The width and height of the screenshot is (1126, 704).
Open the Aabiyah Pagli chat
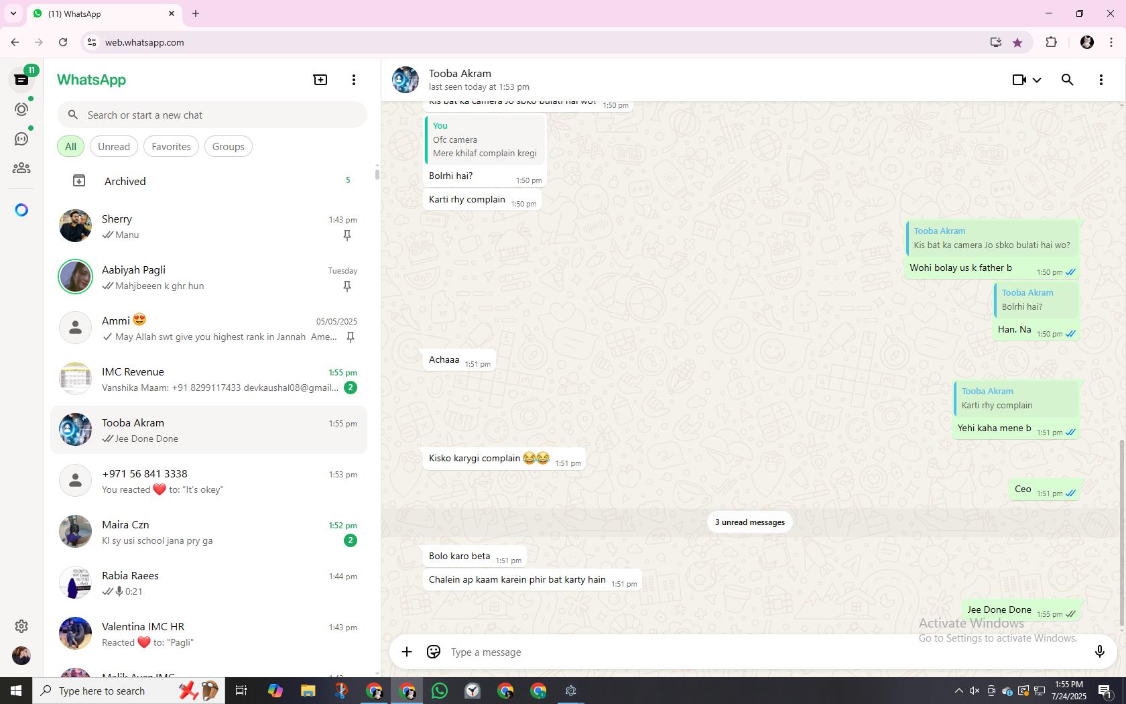(209, 278)
